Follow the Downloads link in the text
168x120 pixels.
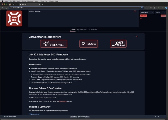point(63,101)
